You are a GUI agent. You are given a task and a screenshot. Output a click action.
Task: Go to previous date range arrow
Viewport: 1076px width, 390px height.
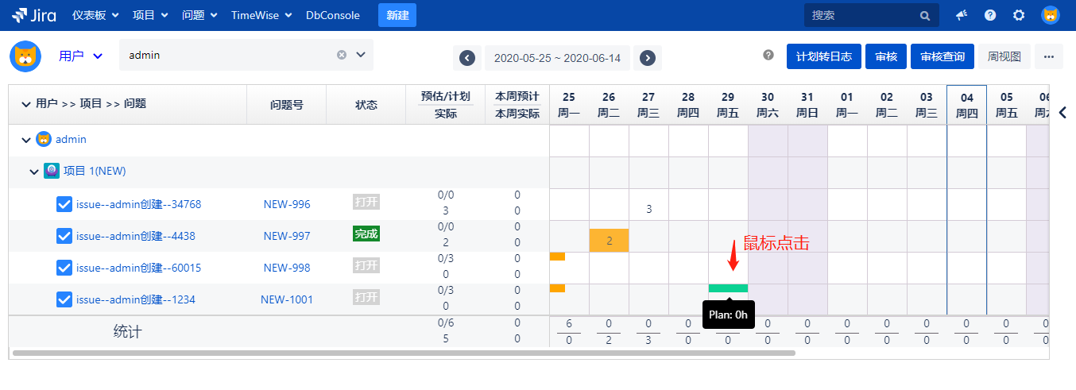[467, 58]
